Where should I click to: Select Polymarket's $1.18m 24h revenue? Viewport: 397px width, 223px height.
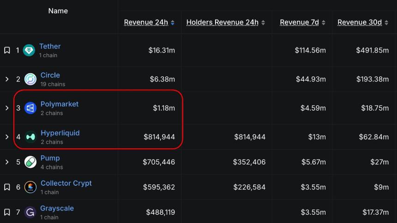[164, 108]
